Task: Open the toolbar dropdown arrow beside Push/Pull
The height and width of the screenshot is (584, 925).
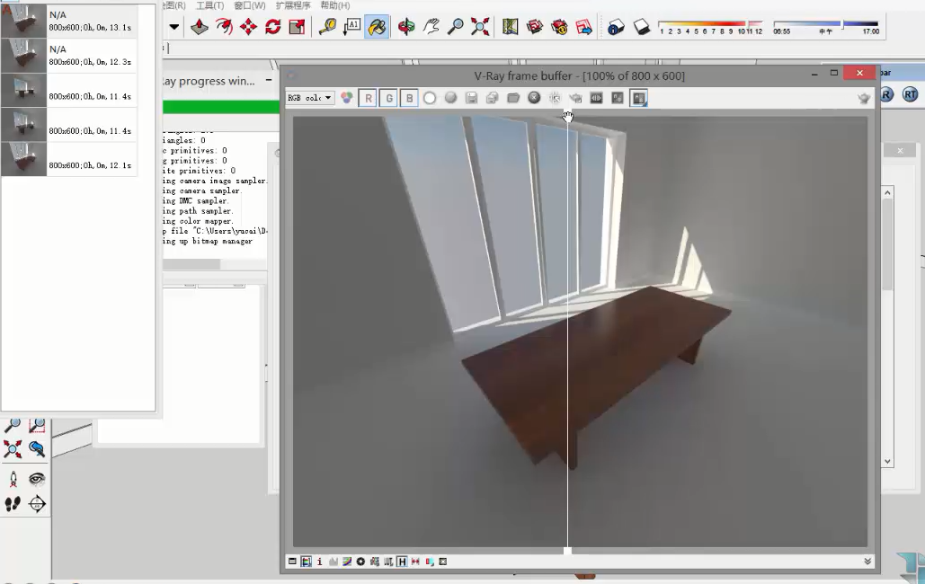Action: [x=173, y=27]
